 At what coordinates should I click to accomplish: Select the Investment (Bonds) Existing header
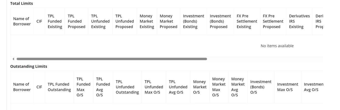point(193,21)
